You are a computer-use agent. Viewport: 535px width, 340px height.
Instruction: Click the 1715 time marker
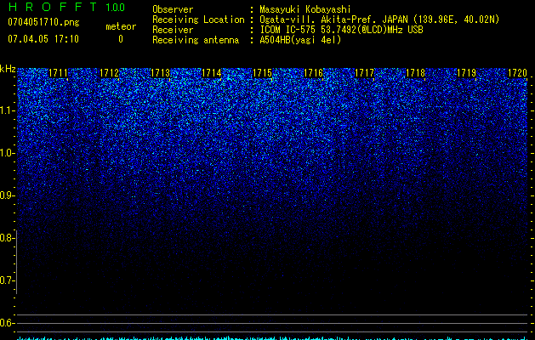pyautogui.click(x=262, y=73)
